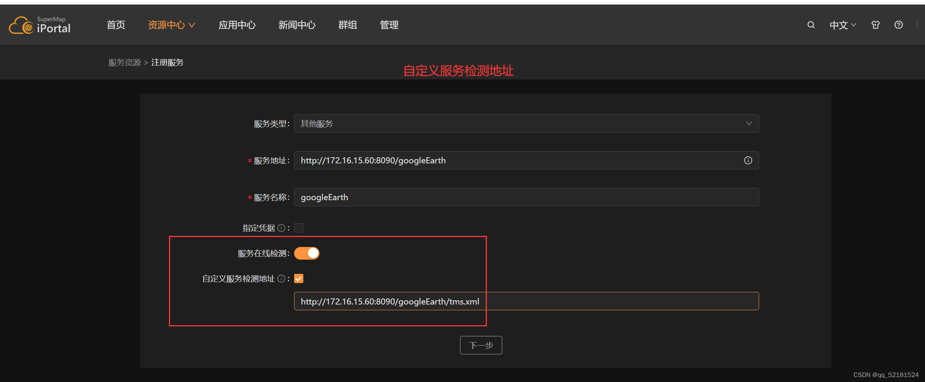Image resolution: width=925 pixels, height=382 pixels.
Task: Open 新闻中心 from the navigation bar
Action: [x=297, y=25]
